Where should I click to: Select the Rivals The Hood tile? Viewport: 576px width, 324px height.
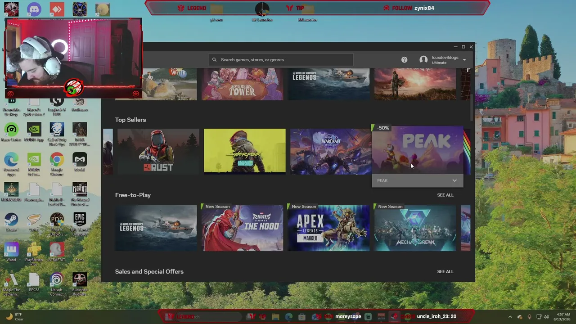click(242, 228)
